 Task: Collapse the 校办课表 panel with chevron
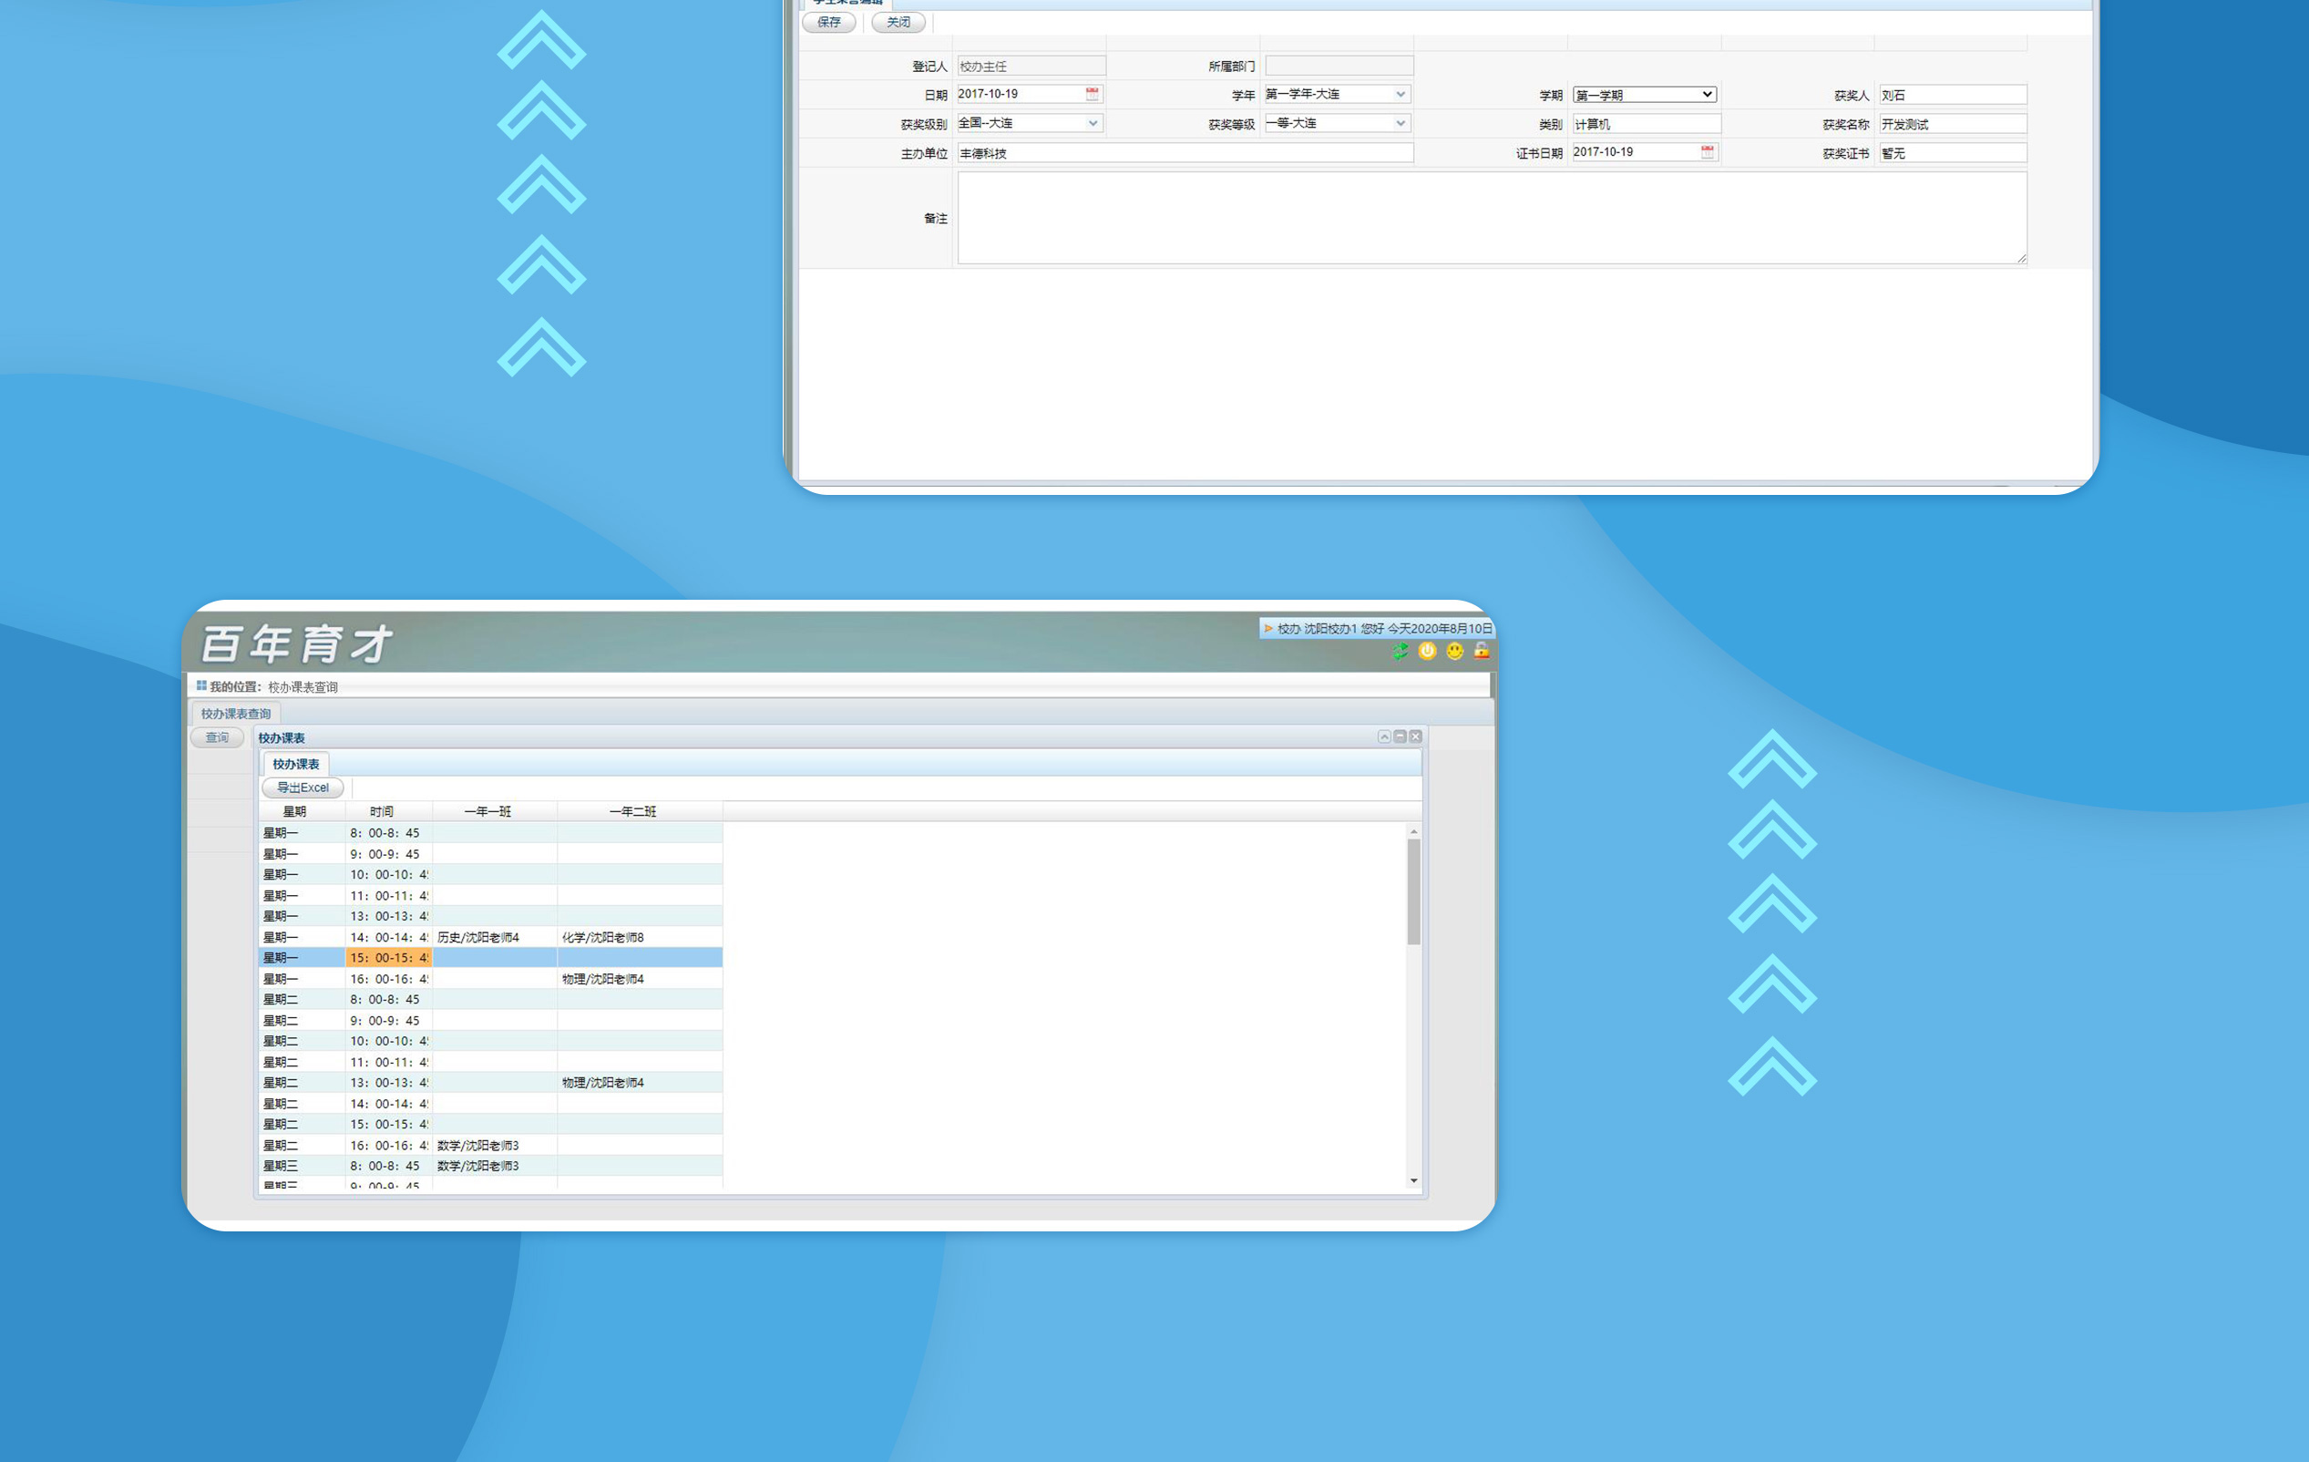tap(1384, 736)
